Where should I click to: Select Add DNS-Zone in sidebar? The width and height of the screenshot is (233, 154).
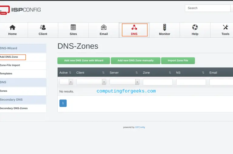9,57
